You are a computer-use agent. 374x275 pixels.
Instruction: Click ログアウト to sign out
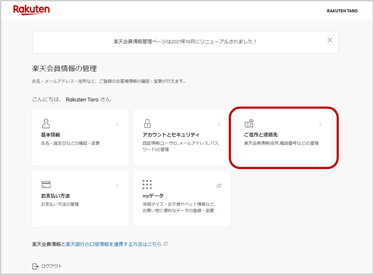[52, 266]
